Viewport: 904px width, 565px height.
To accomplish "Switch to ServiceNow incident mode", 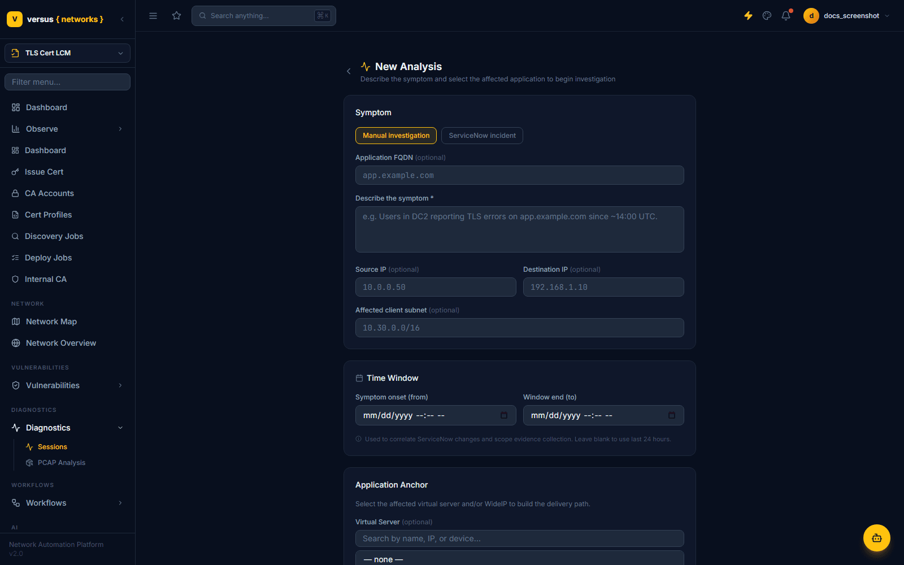I will (482, 136).
